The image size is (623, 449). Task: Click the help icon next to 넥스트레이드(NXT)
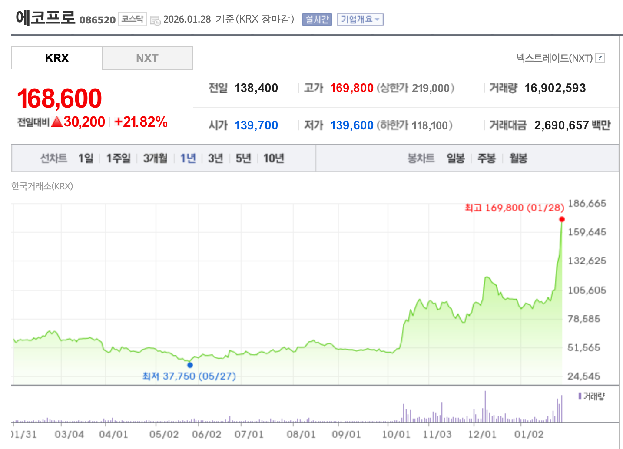tap(600, 58)
